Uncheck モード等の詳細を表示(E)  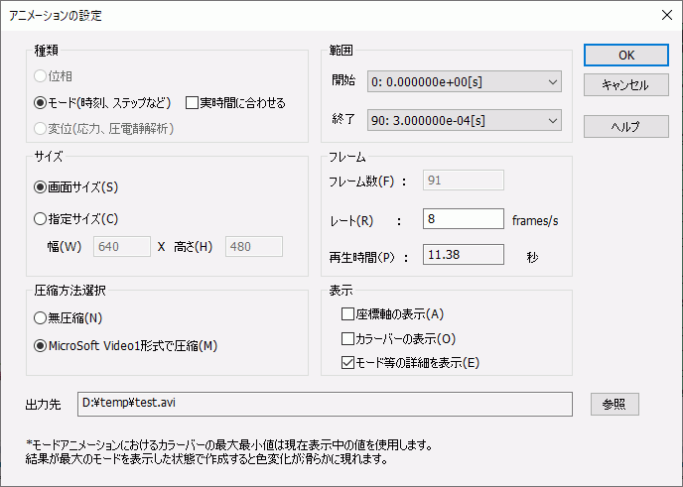coord(347,362)
